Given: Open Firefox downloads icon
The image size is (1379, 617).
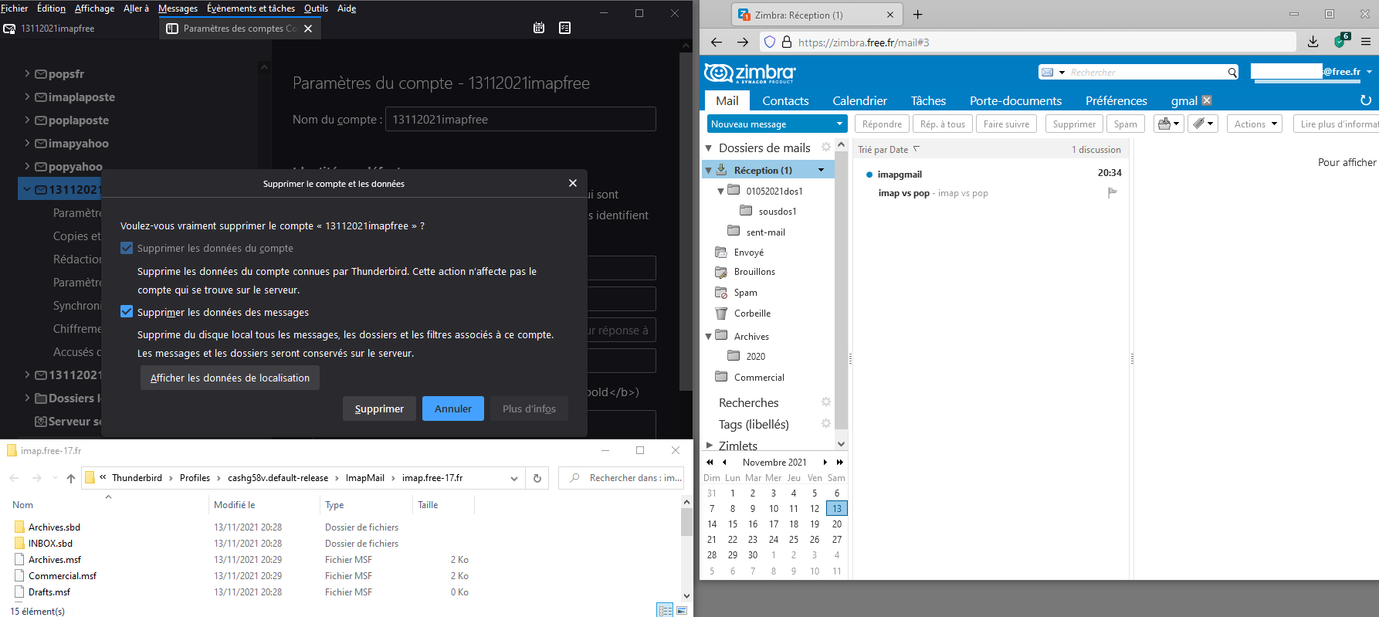Looking at the screenshot, I should coord(1313,42).
